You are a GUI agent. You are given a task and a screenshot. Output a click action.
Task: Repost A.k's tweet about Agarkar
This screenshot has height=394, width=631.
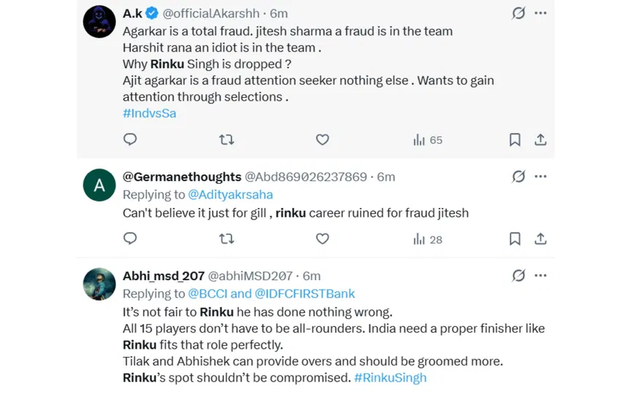click(226, 139)
